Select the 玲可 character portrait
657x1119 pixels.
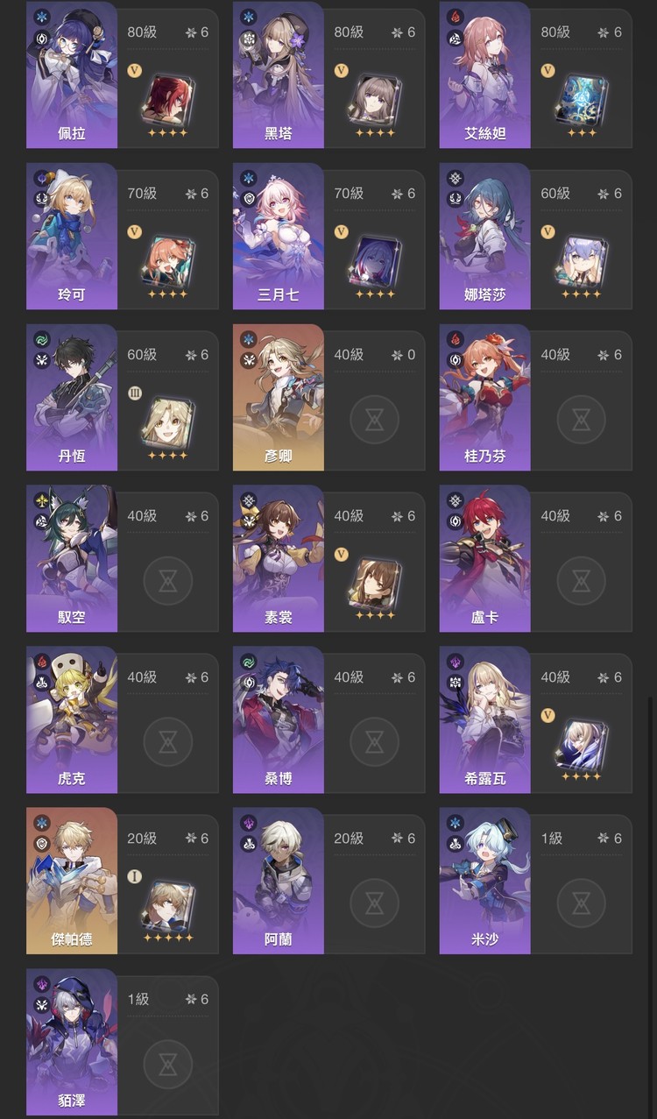(72, 236)
